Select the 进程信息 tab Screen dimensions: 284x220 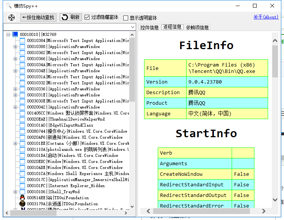pos(172,27)
